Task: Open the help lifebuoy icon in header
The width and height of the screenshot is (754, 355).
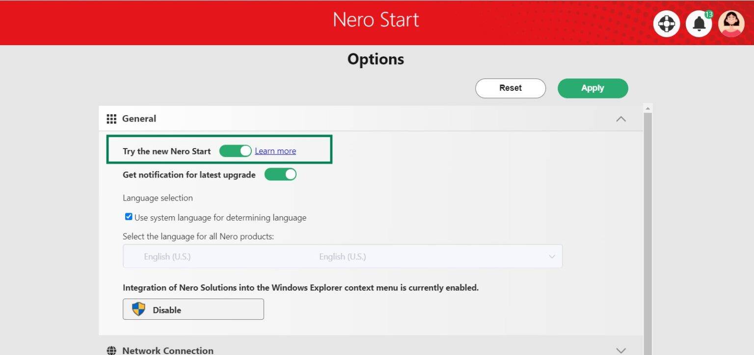Action: (666, 23)
